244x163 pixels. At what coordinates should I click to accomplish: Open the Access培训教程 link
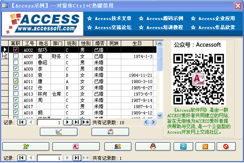165,27
